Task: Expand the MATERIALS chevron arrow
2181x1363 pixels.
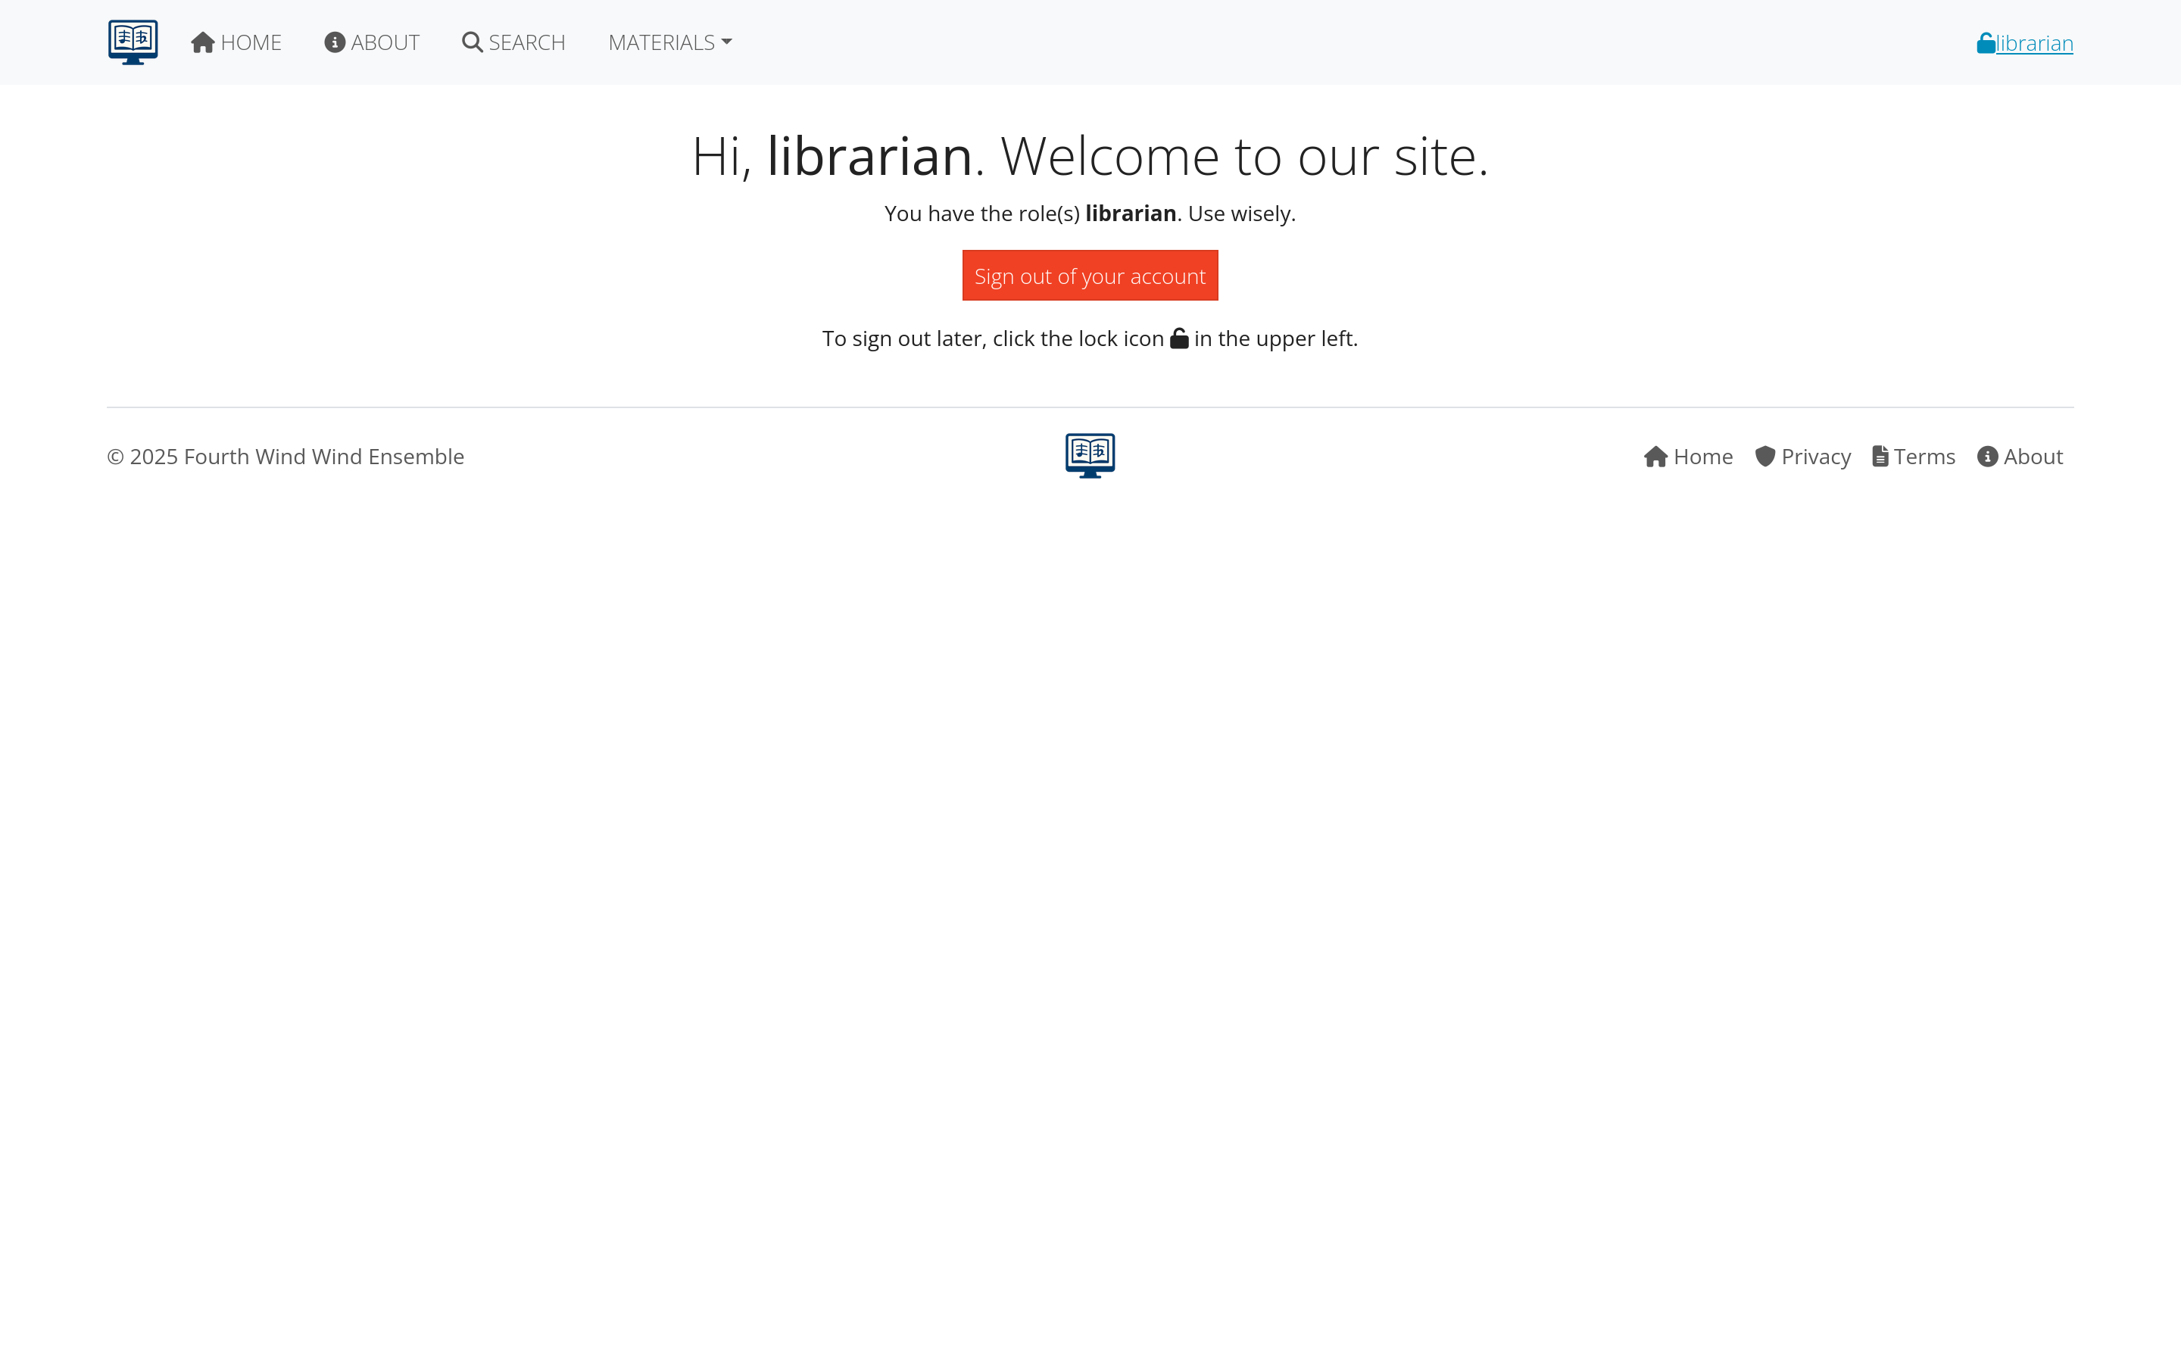Action: coord(725,42)
